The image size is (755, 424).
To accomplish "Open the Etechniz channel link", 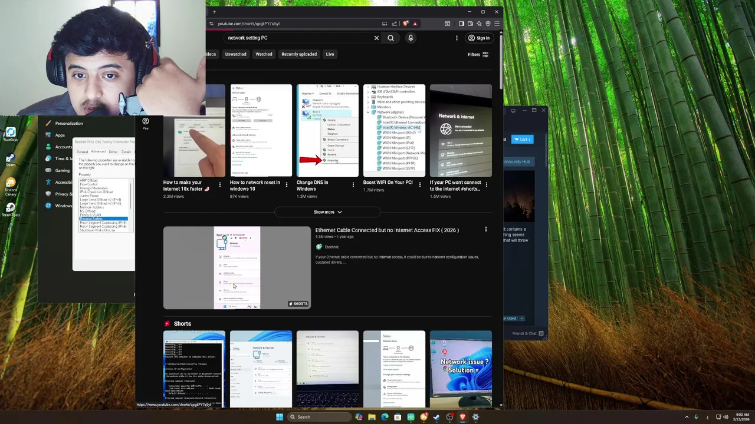I will (x=331, y=247).
